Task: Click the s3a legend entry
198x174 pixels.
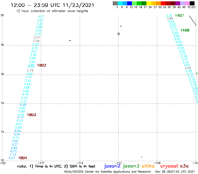Action: coord(184,166)
